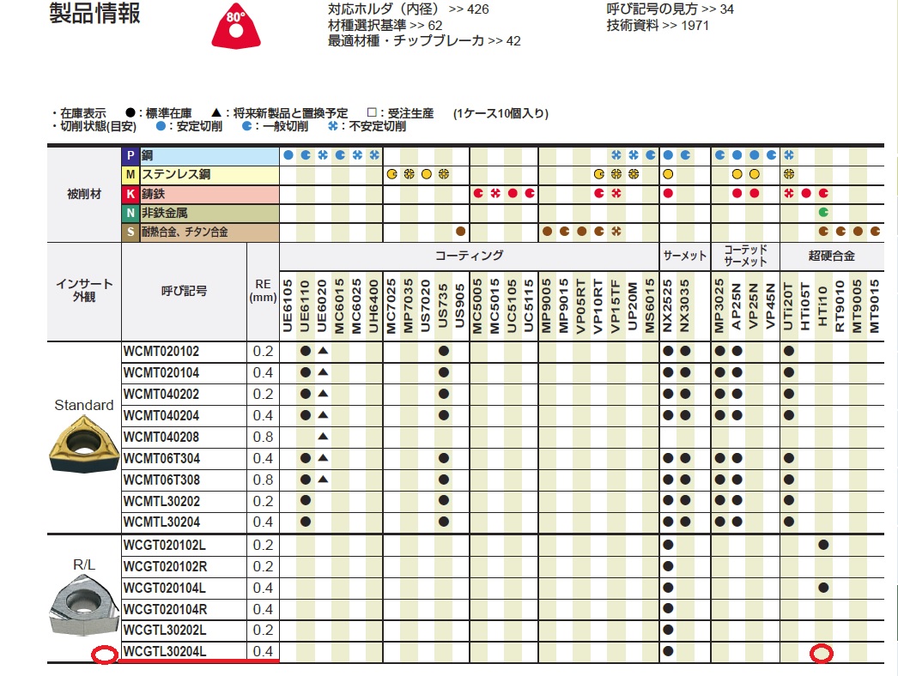
Task: Click the red 80° insert shape icon
Action: 236,27
